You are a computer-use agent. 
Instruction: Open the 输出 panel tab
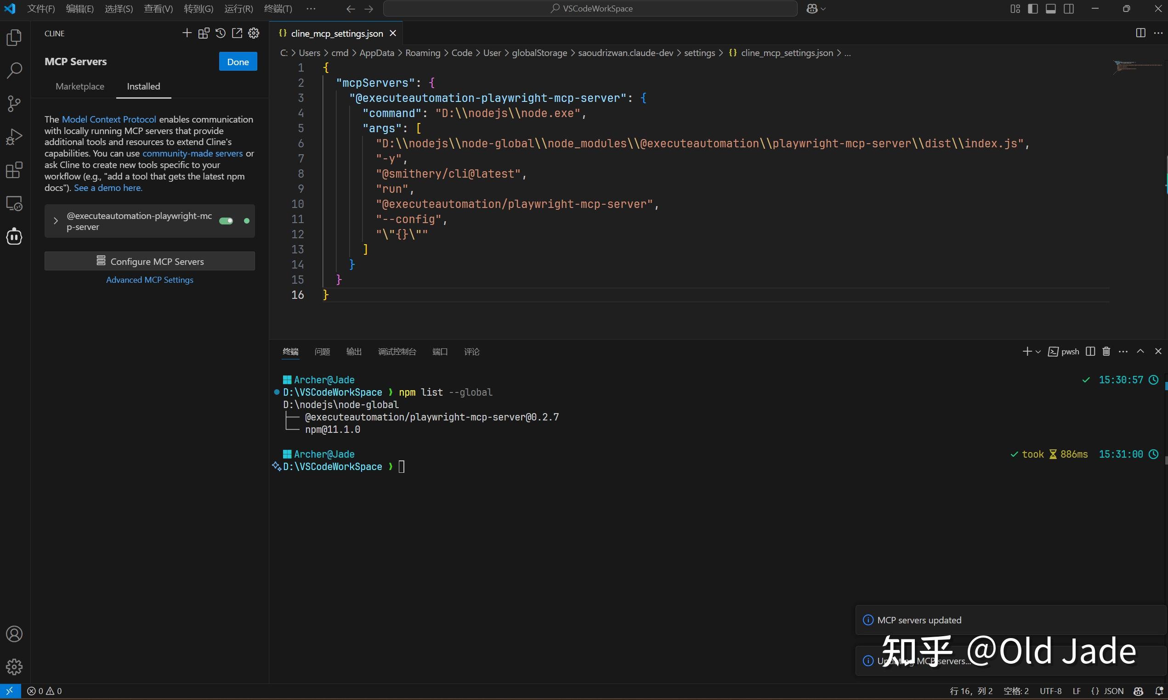pyautogui.click(x=354, y=352)
